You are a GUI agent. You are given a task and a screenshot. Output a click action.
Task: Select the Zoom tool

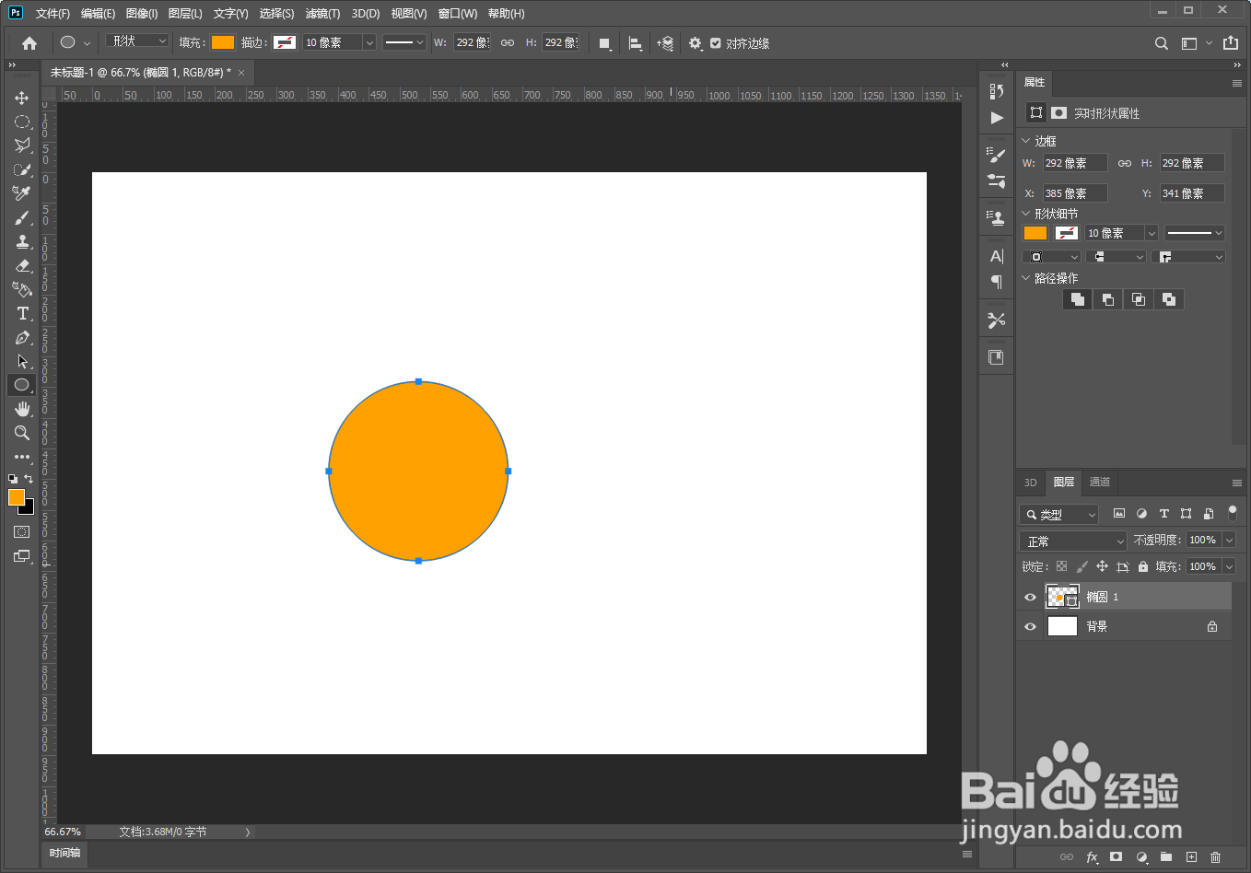[x=22, y=433]
